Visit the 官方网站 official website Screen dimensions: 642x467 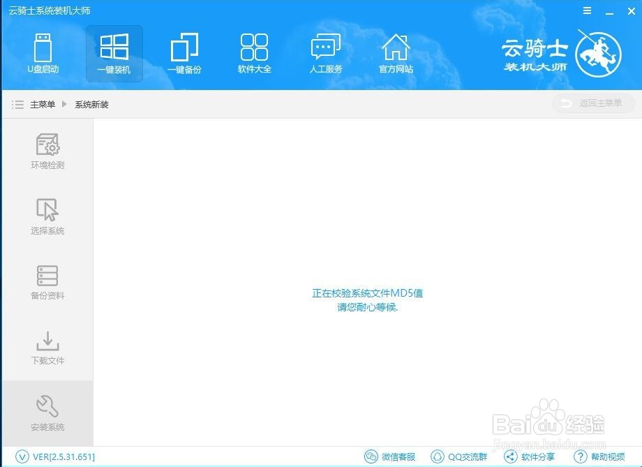click(x=396, y=54)
